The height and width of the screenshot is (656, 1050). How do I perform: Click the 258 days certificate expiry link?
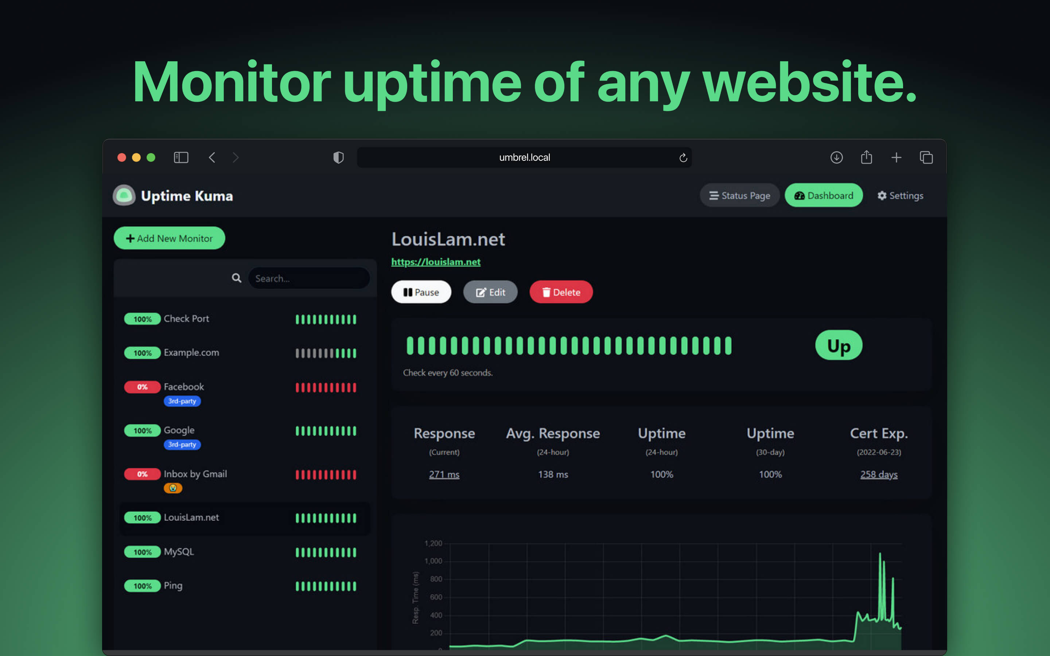coord(879,474)
